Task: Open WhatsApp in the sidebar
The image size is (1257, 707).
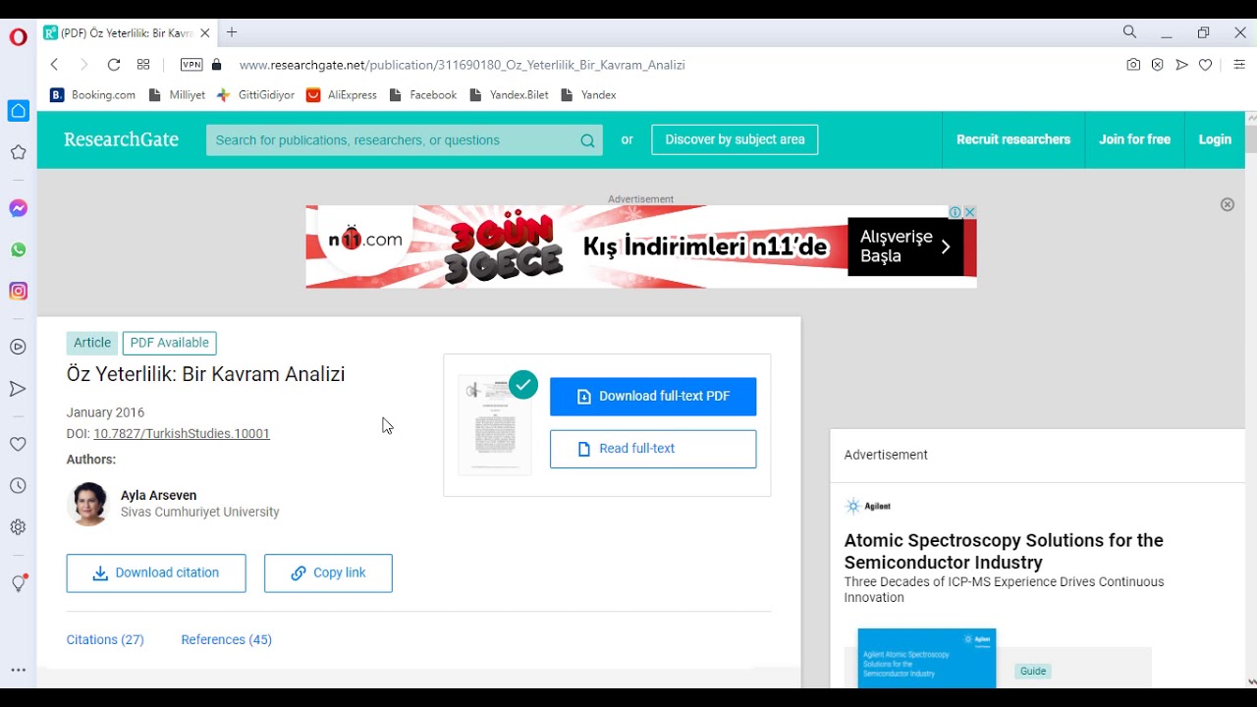Action: [19, 249]
